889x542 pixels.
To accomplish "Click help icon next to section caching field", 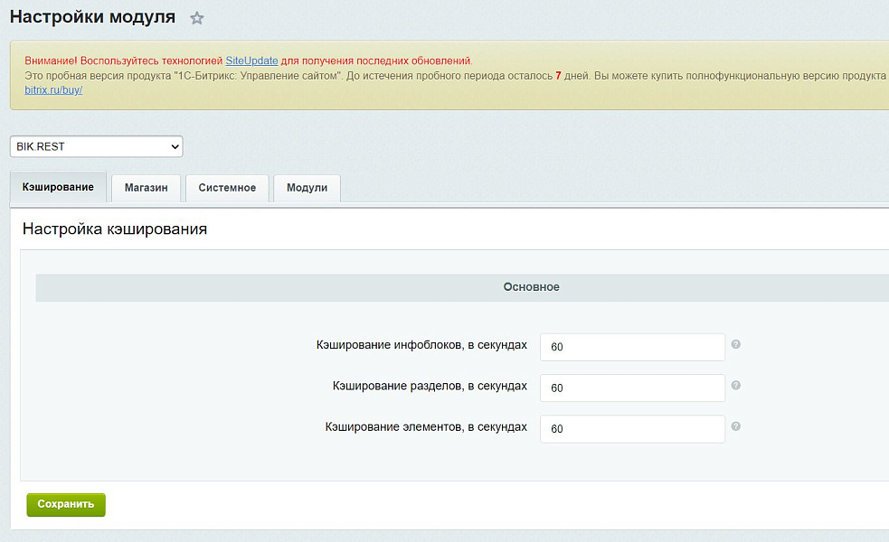I will pos(736,385).
